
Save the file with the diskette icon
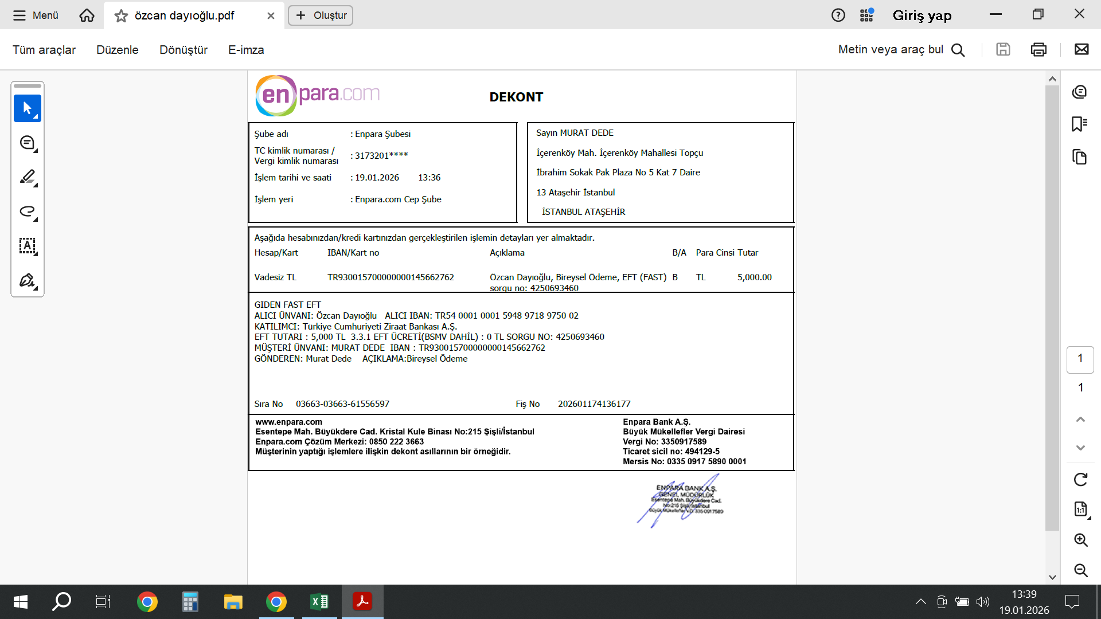point(1003,50)
